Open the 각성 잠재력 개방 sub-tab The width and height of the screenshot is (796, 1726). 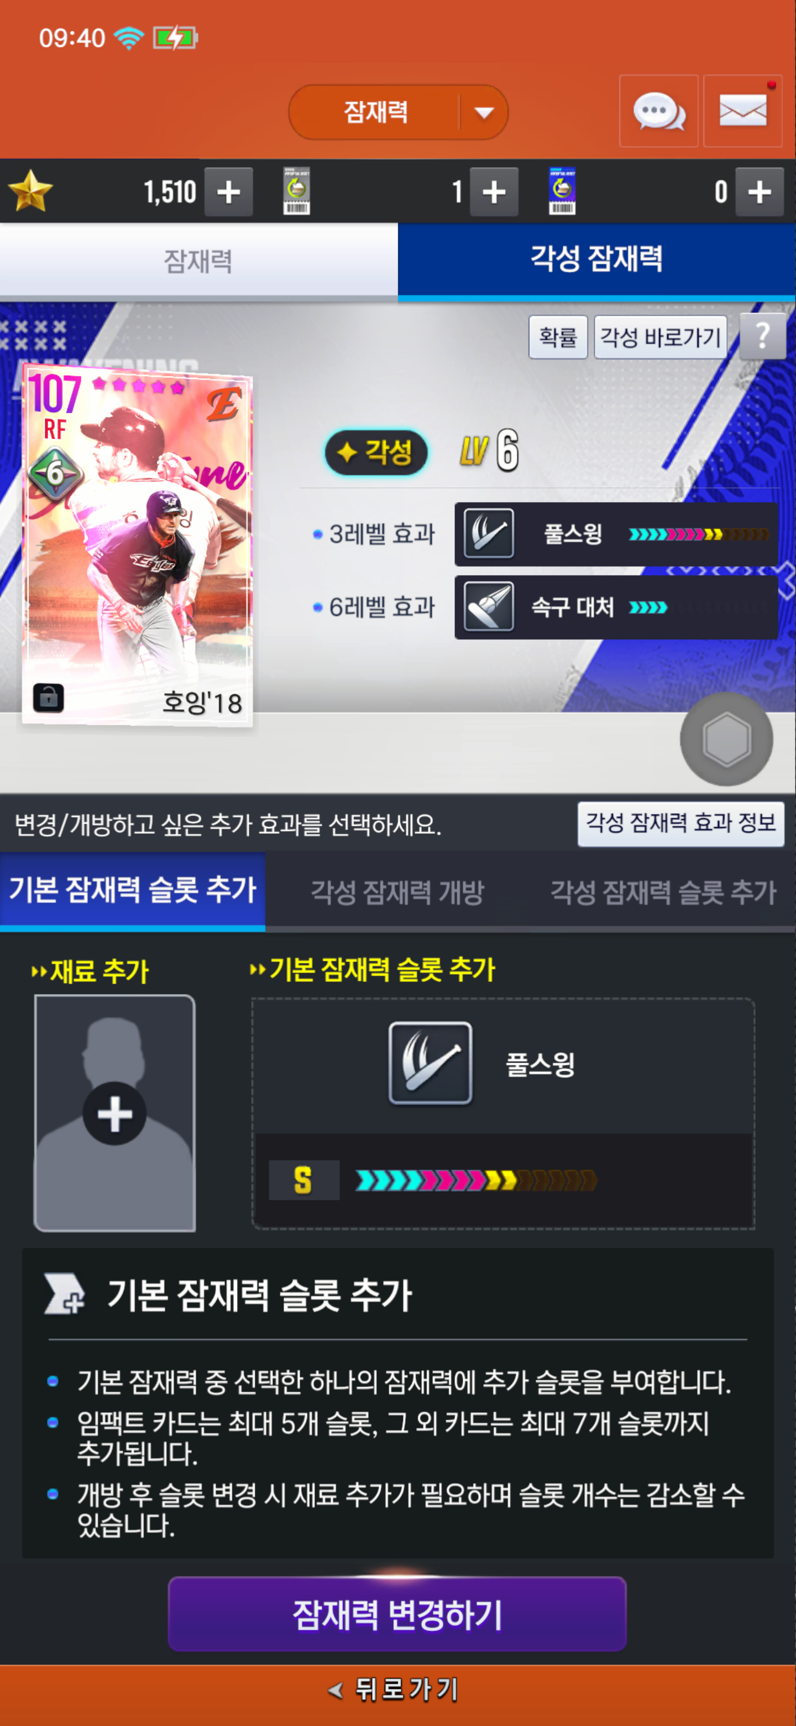[x=397, y=892]
